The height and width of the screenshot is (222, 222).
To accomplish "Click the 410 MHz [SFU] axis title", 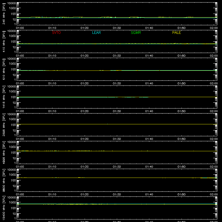I will 4,41.
